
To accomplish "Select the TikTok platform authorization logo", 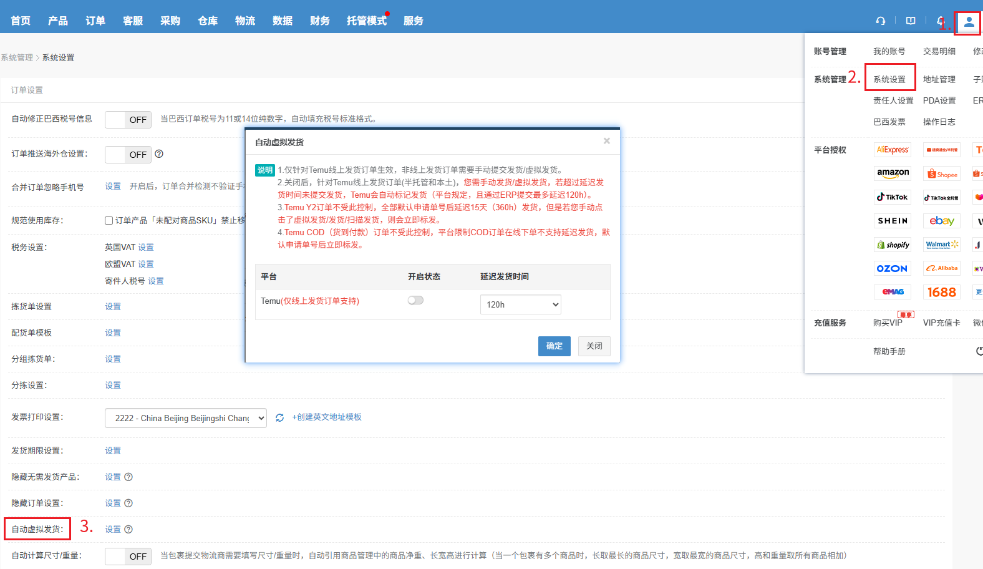I will pyautogui.click(x=893, y=197).
